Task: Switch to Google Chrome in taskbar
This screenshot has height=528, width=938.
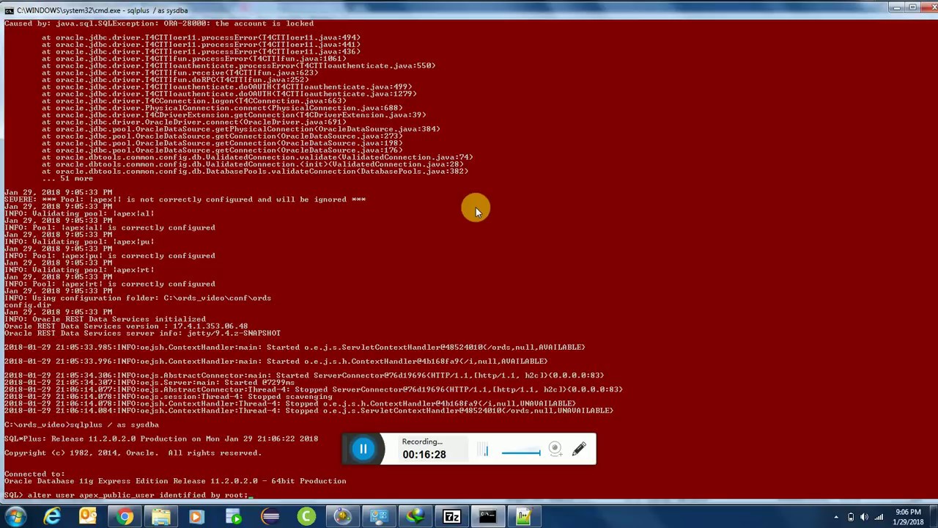Action: (x=125, y=517)
